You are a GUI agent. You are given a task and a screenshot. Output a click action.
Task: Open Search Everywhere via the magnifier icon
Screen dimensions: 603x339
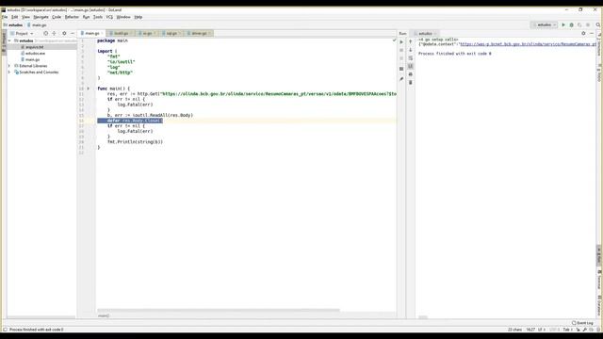tap(598, 24)
